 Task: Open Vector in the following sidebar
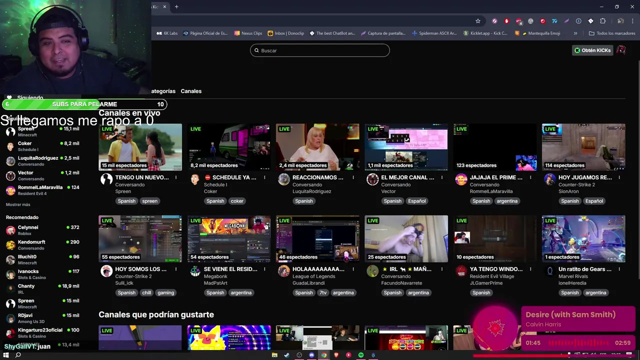(x=42, y=175)
